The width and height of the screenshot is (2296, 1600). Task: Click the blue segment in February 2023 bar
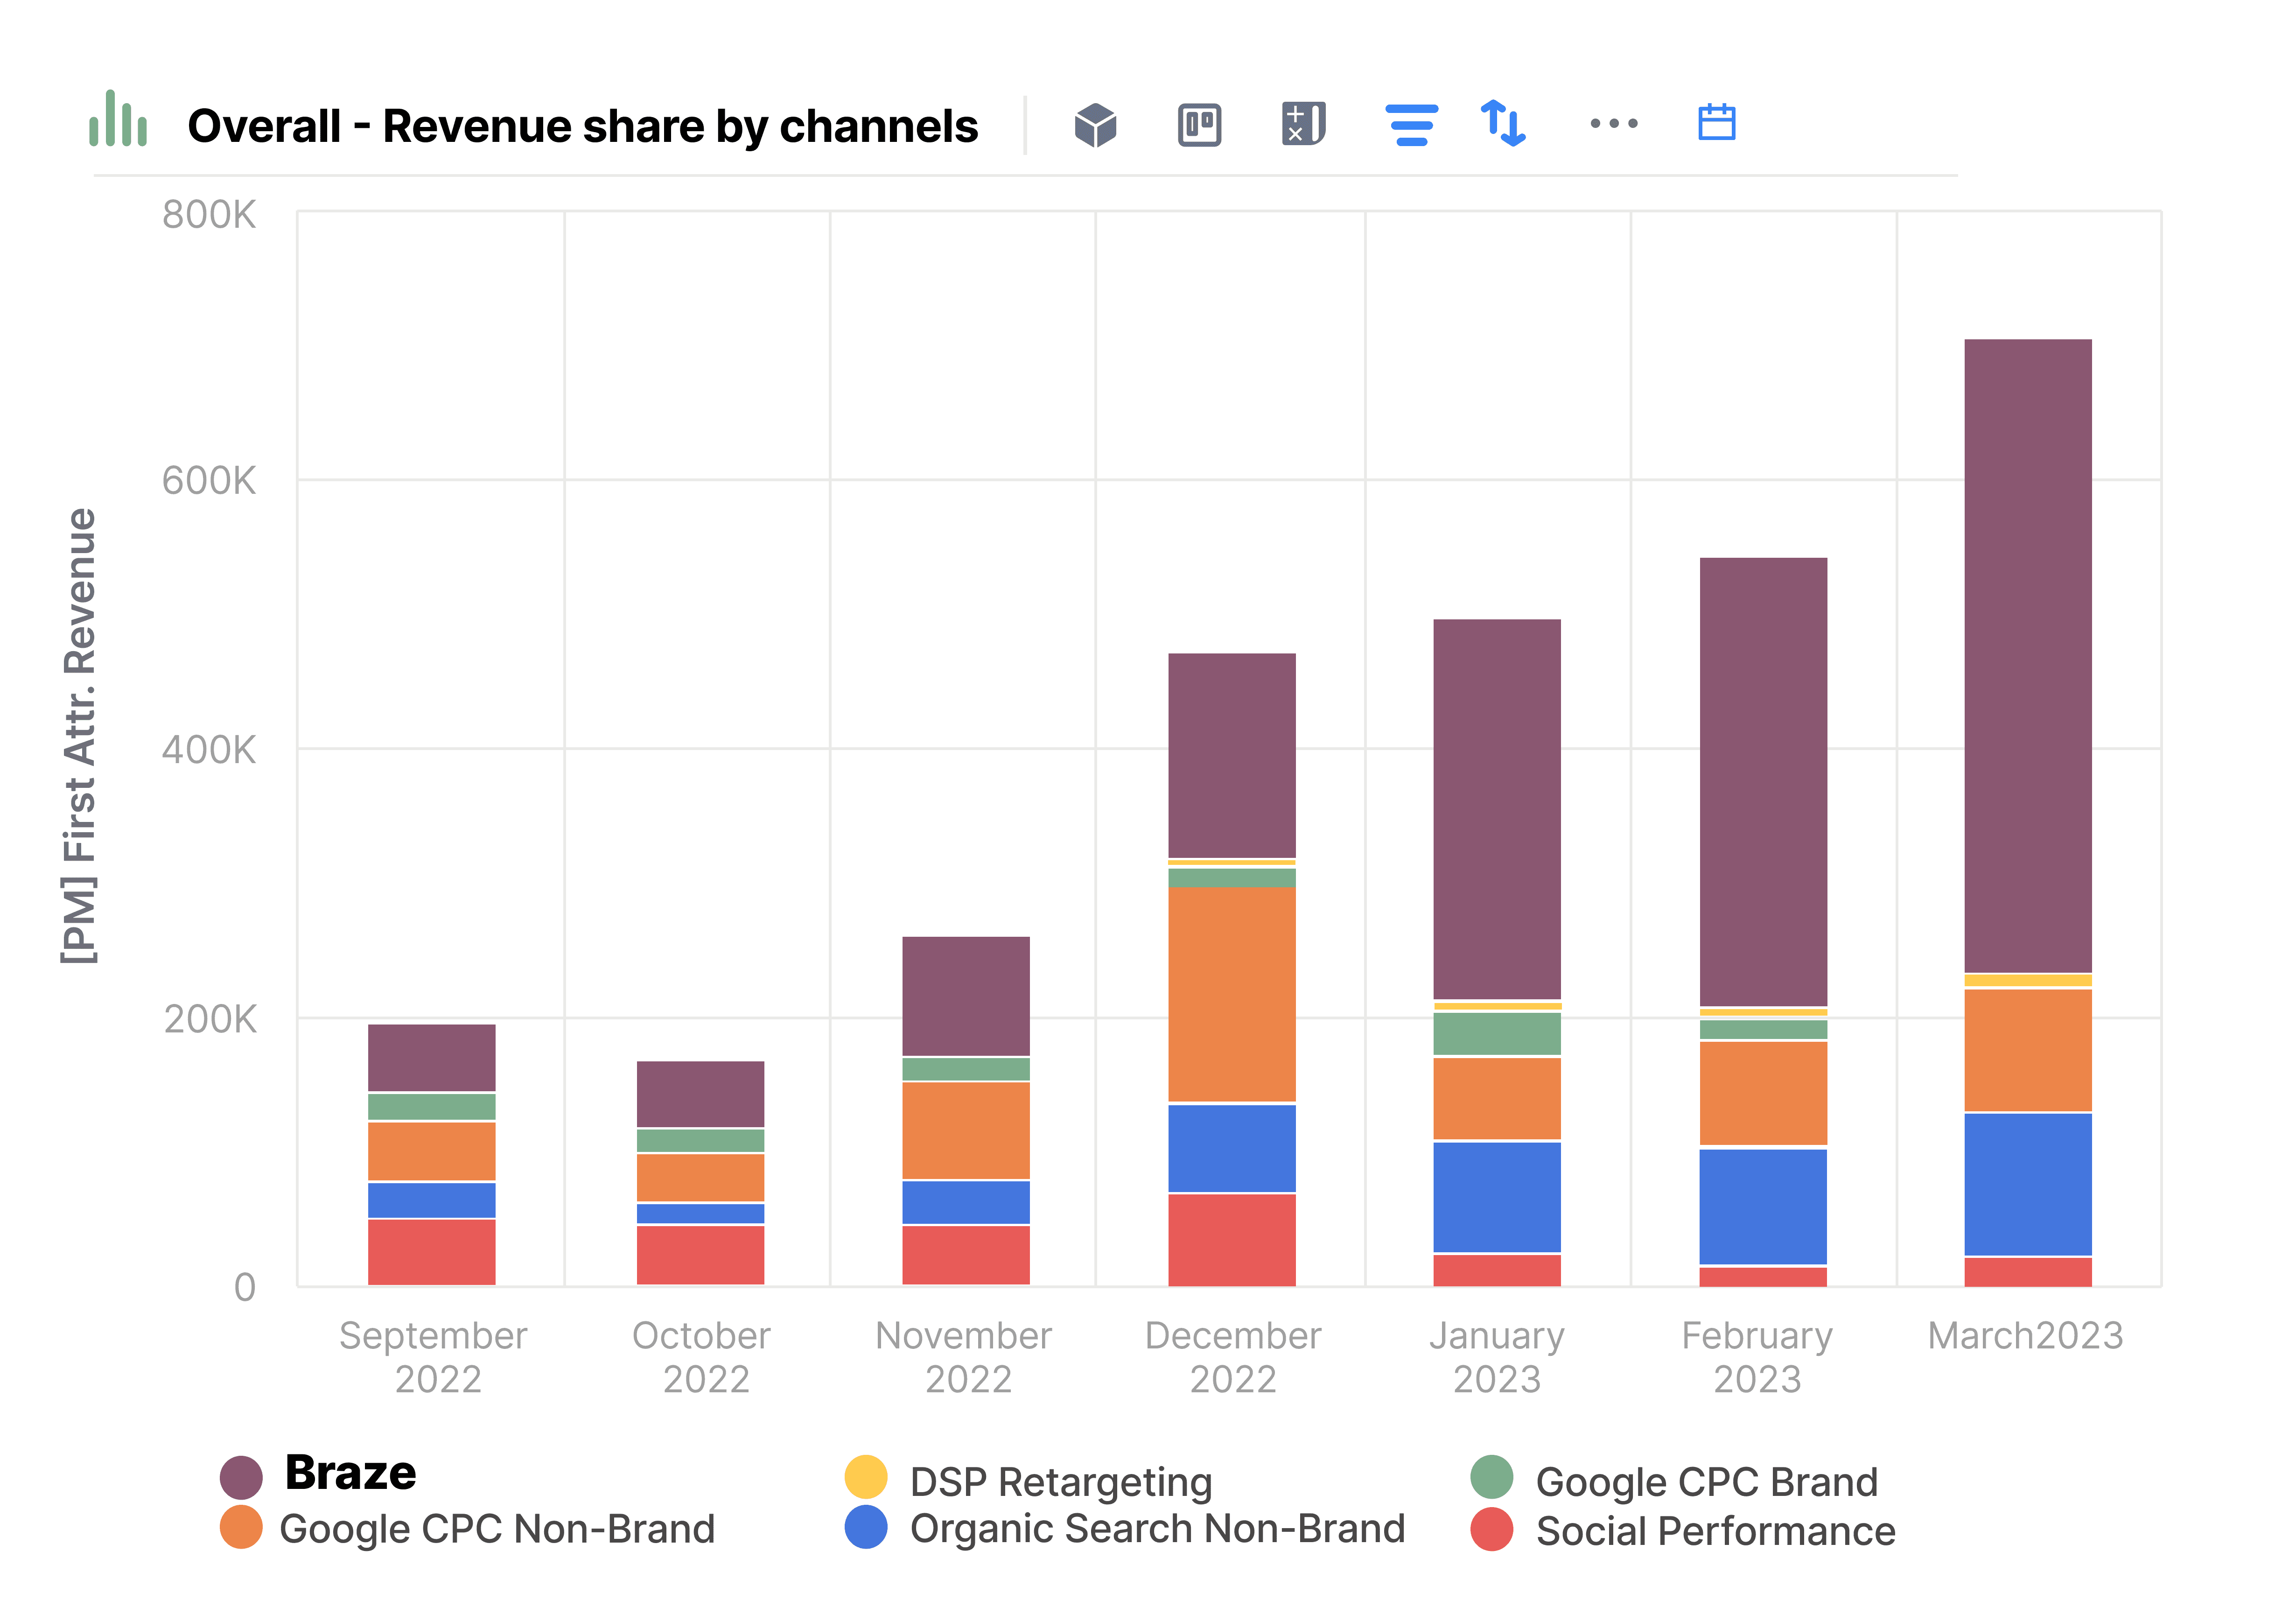point(1763,1206)
